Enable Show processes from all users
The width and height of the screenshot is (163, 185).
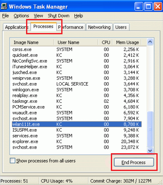(x=12, y=161)
